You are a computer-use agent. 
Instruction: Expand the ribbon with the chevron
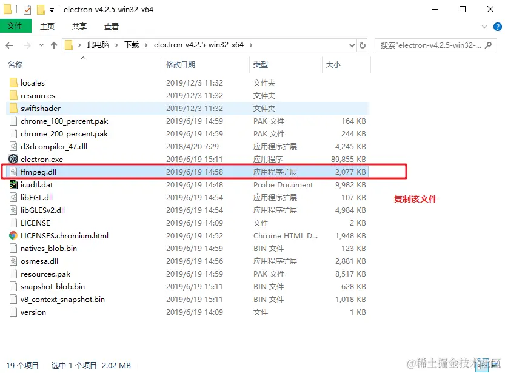click(484, 27)
